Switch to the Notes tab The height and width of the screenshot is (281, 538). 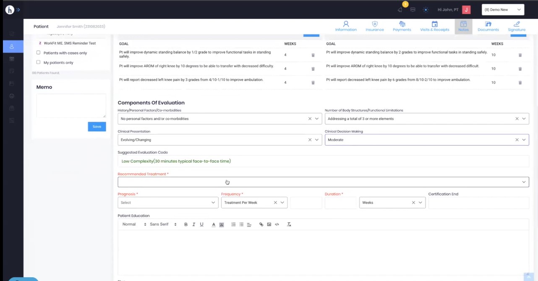pyautogui.click(x=463, y=27)
